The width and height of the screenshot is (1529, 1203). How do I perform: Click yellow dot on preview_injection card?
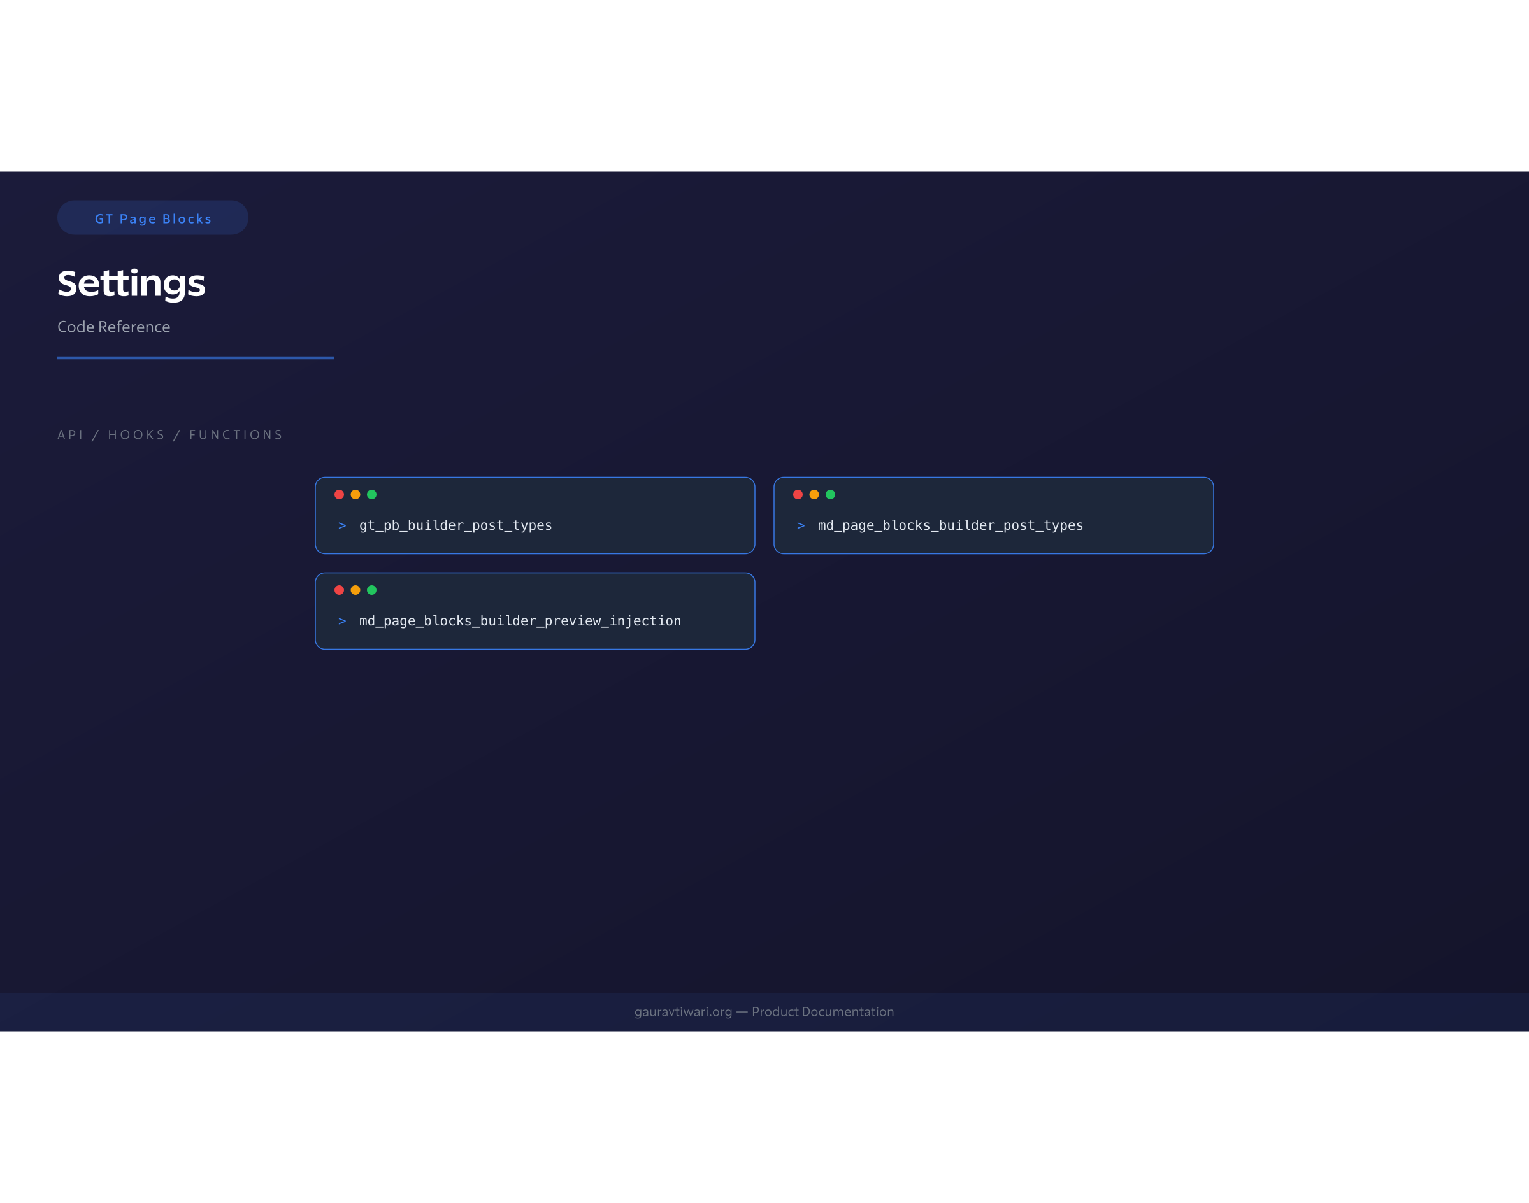pos(355,590)
